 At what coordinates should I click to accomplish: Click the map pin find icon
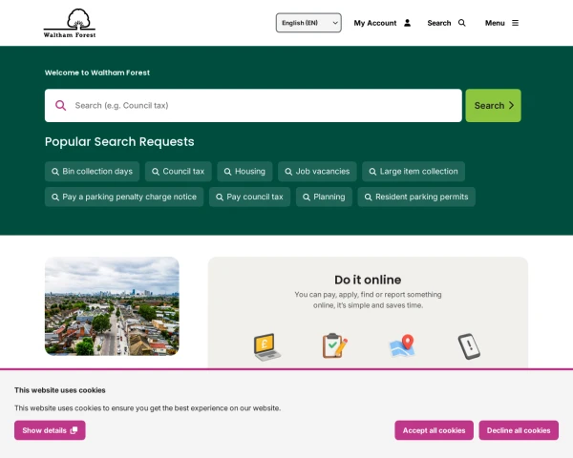click(x=402, y=345)
